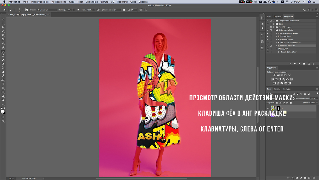Click the layer mask thumbnail of layer 2
319x180 pixels.
[x=278, y=108]
